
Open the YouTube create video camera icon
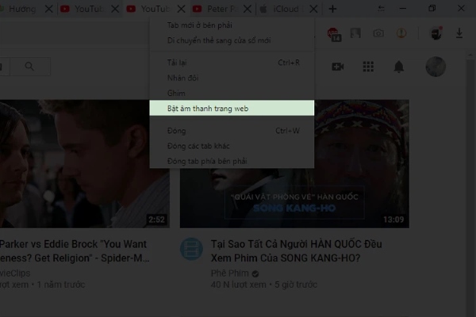point(338,67)
